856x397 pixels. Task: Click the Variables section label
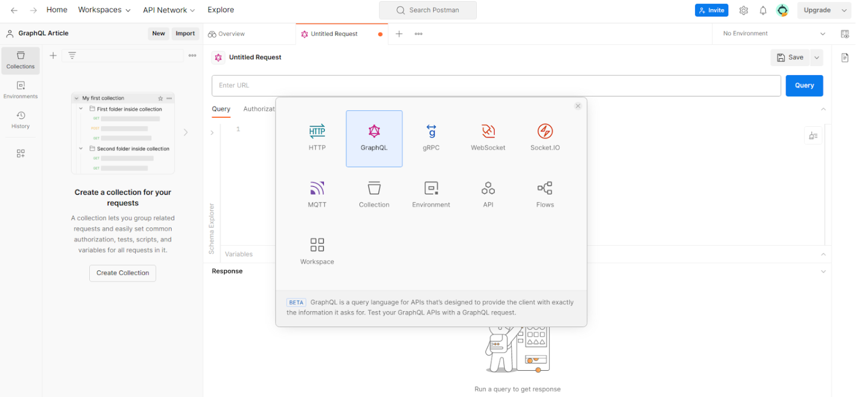[239, 254]
